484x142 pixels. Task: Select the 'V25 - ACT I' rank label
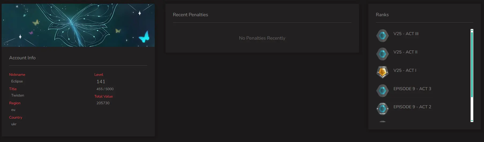point(405,70)
